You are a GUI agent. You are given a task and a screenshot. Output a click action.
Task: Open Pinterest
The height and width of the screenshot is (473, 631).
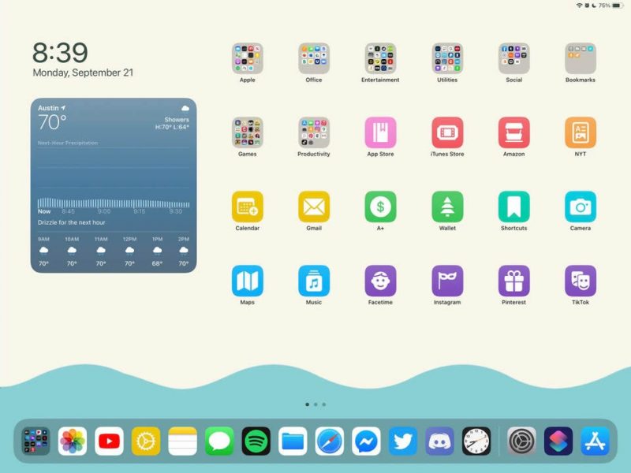click(513, 281)
